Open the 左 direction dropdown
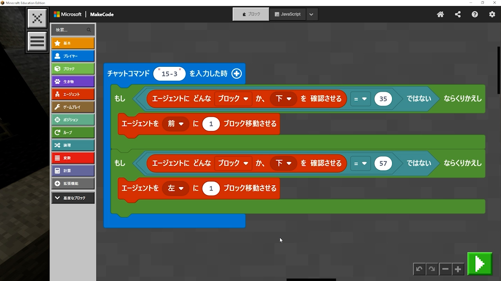501x281 pixels. click(x=176, y=188)
